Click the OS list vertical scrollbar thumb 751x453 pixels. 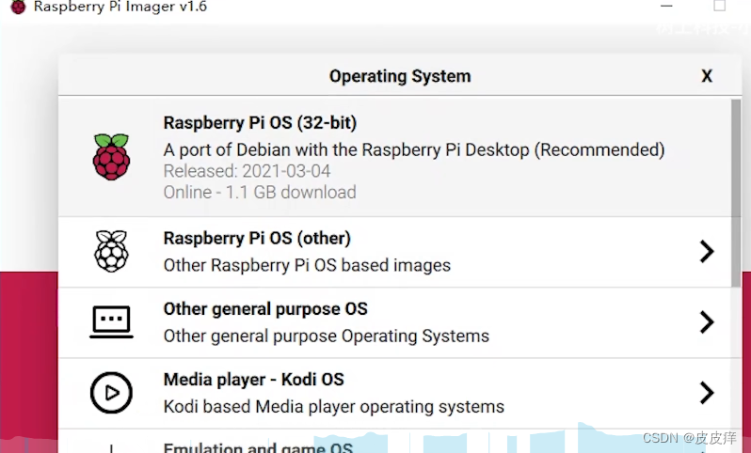736,194
